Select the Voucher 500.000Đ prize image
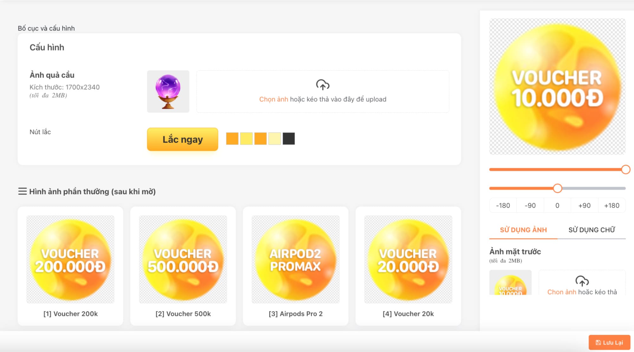634x352 pixels. coord(183,259)
